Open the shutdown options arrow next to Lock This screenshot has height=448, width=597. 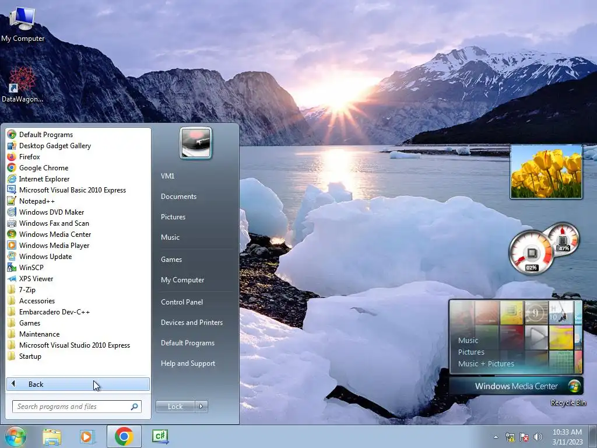point(201,407)
